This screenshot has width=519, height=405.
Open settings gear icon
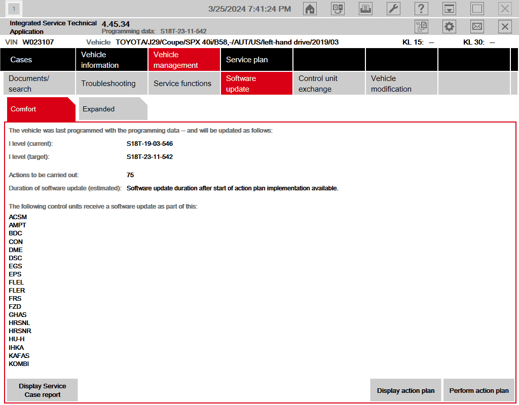(449, 26)
